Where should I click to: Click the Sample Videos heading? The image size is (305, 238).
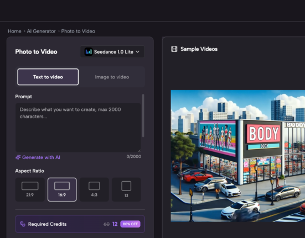click(x=199, y=49)
